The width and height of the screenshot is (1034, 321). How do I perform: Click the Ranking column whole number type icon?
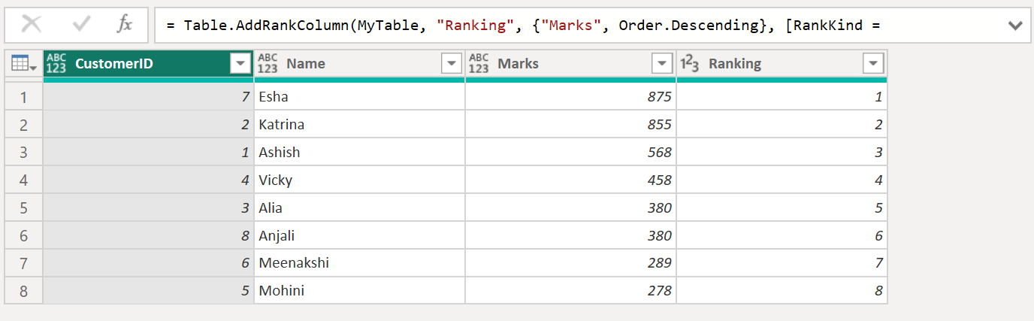690,64
